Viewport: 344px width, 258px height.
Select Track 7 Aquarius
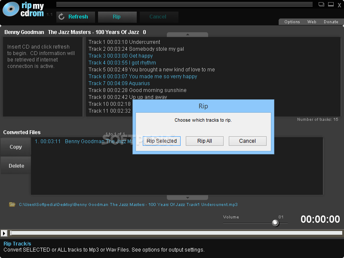tap(119, 83)
